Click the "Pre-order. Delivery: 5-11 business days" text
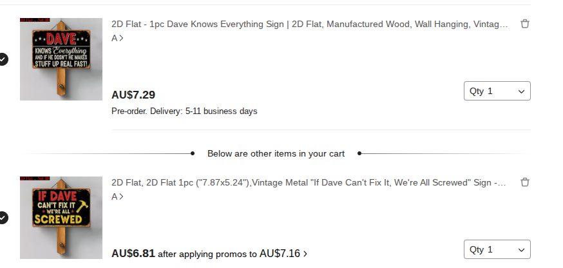 [184, 111]
